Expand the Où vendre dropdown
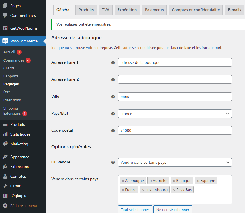This screenshot has width=245, height=213. (x=175, y=162)
